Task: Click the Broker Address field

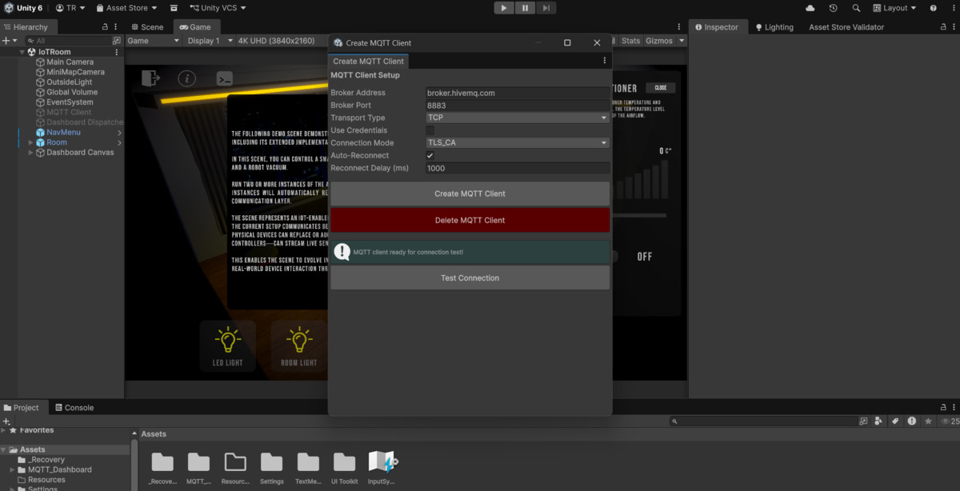Action: [x=517, y=93]
